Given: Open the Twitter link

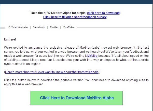Looking at the screenshot, I should (x=54, y=27).
